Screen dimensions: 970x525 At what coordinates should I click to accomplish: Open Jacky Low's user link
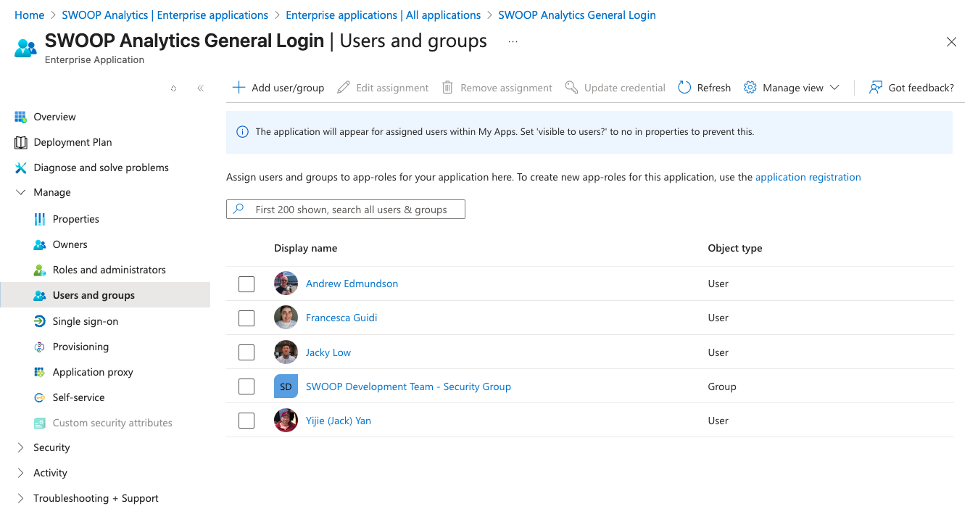(x=328, y=352)
